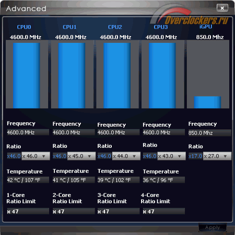Click the CPU2 column header label
The height and width of the screenshot is (235, 235).
[x=115, y=27]
